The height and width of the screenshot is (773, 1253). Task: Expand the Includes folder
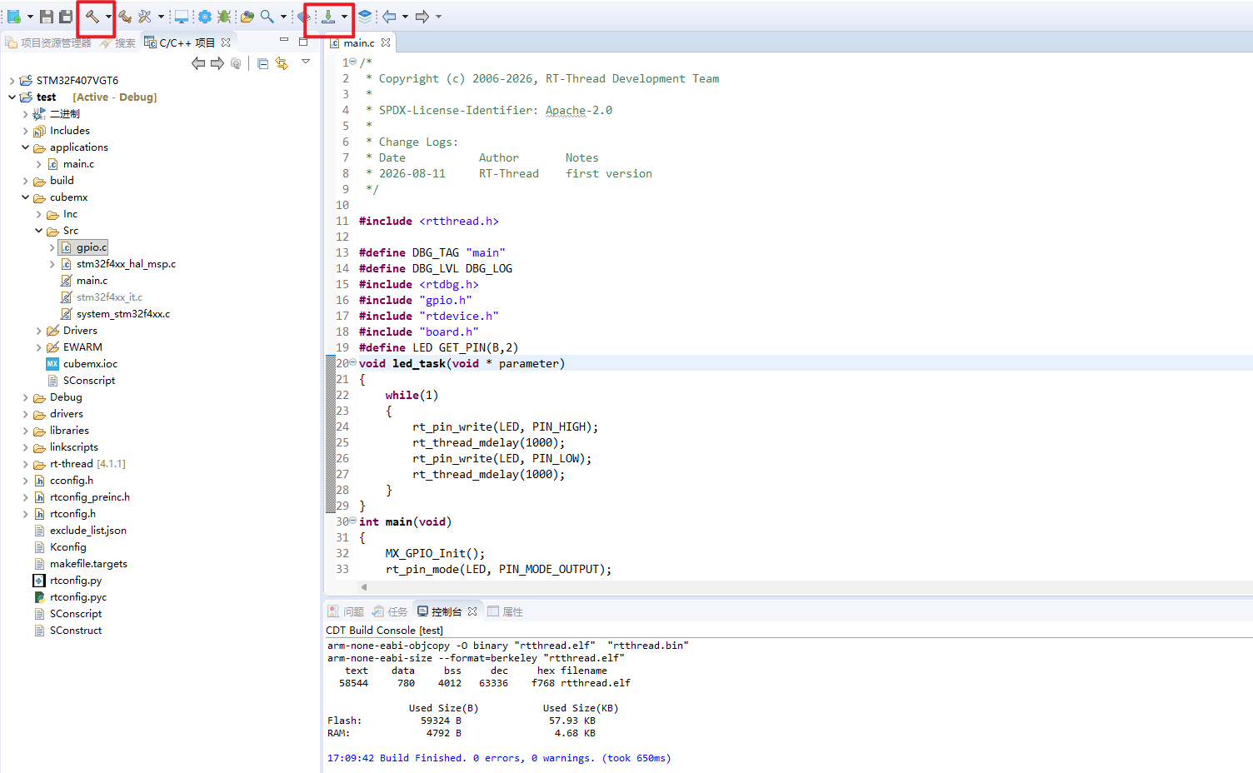[x=25, y=131]
